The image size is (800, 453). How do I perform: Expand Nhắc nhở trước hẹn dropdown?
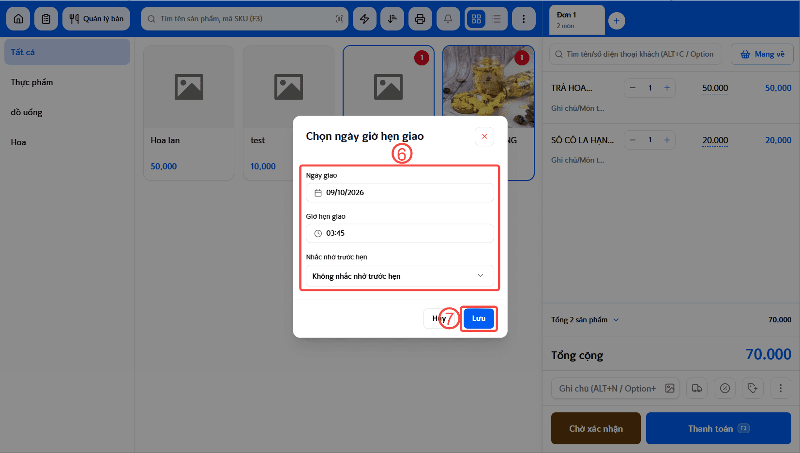[400, 276]
